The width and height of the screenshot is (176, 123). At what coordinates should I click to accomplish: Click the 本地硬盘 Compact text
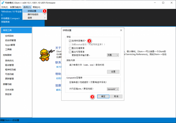coord(10,18)
